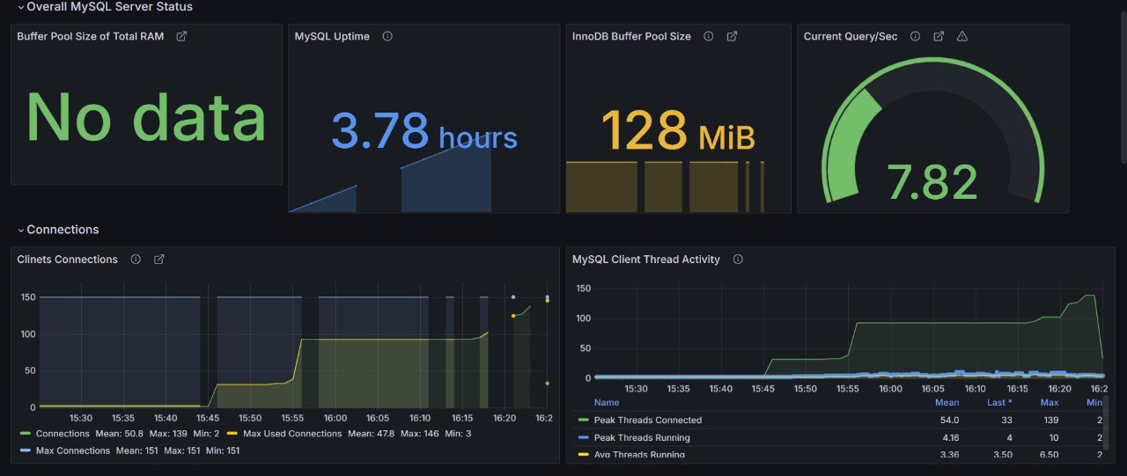Click the No data message
Viewport: 1127px width, 476px height.
click(x=146, y=117)
